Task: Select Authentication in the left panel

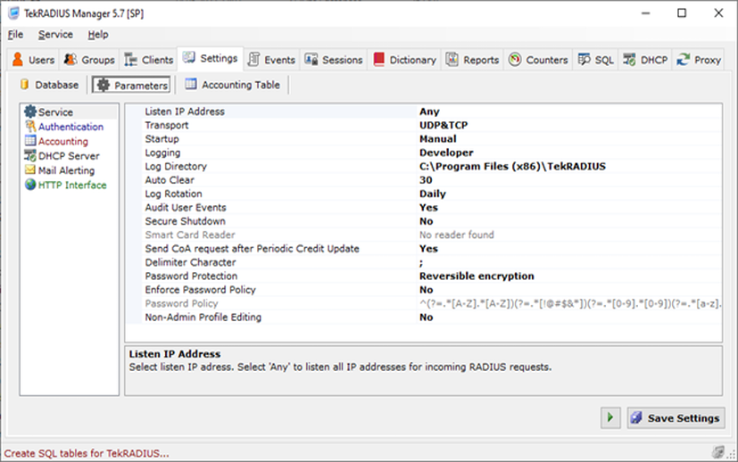Action: coord(70,127)
